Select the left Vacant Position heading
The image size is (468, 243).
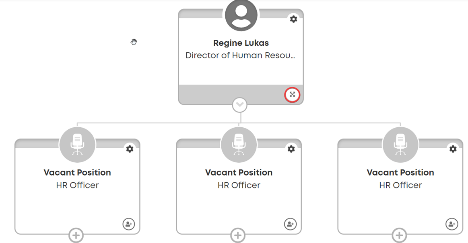(77, 172)
